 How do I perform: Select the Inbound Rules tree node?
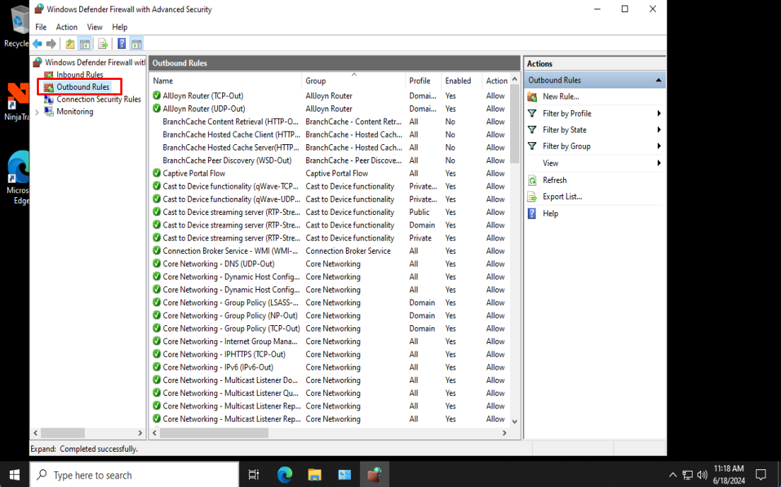80,75
